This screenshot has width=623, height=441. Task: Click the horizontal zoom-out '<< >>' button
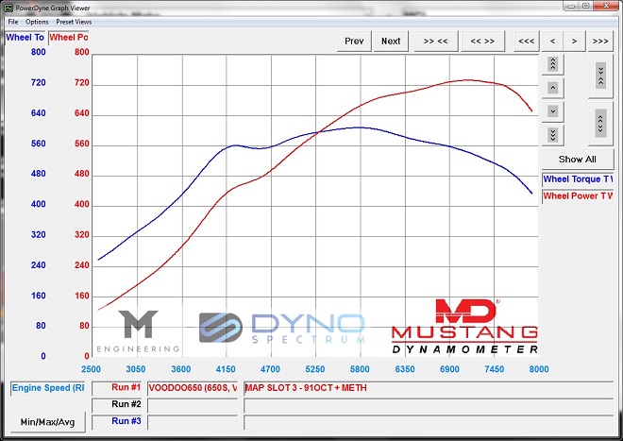482,41
